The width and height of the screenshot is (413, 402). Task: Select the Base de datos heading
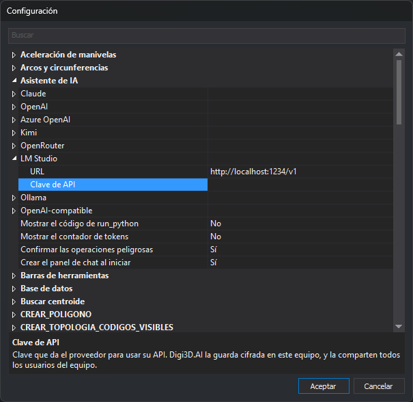coord(46,289)
